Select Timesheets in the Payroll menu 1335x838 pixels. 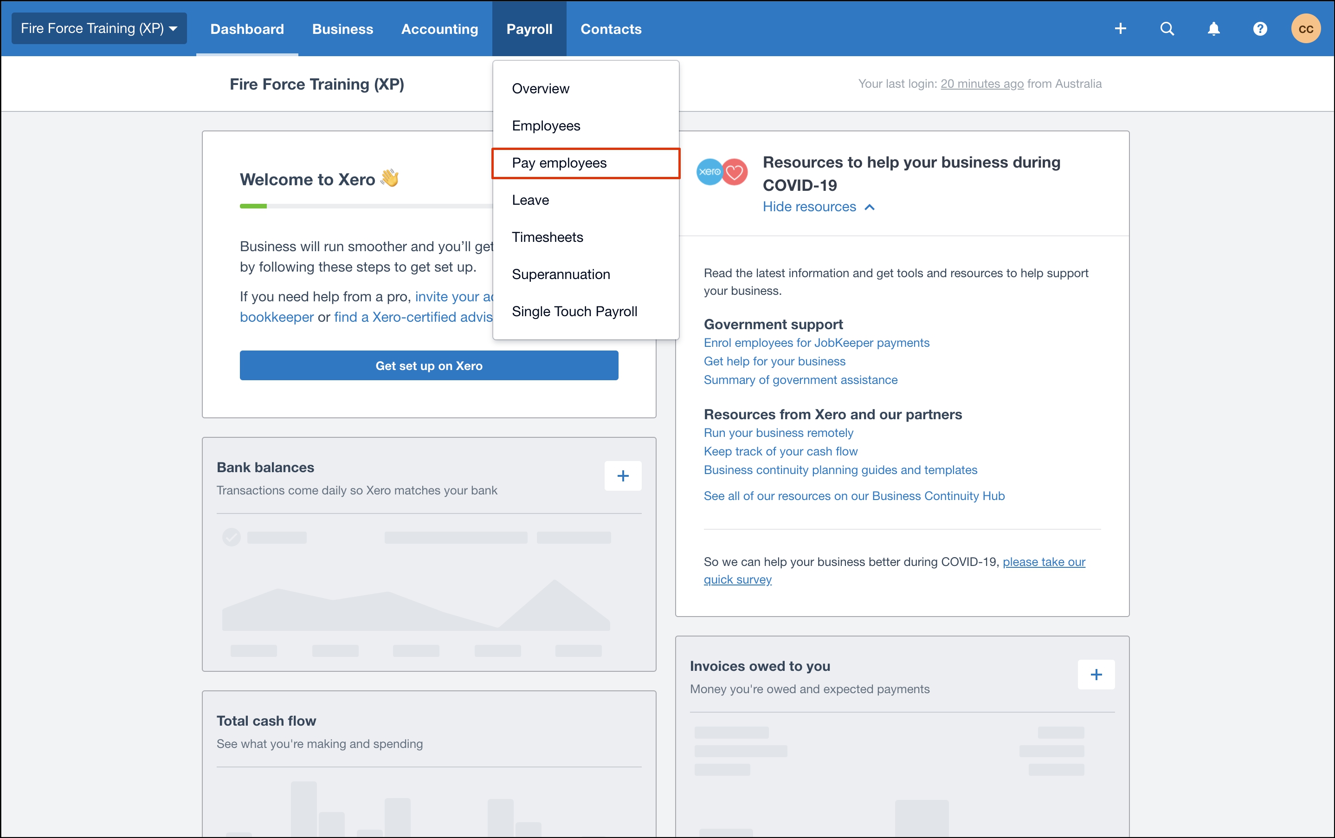click(547, 237)
